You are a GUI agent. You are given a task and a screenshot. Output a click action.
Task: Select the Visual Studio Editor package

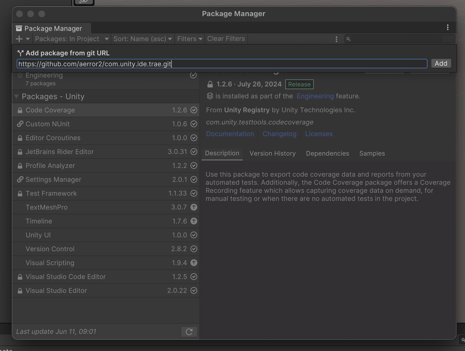106,291
